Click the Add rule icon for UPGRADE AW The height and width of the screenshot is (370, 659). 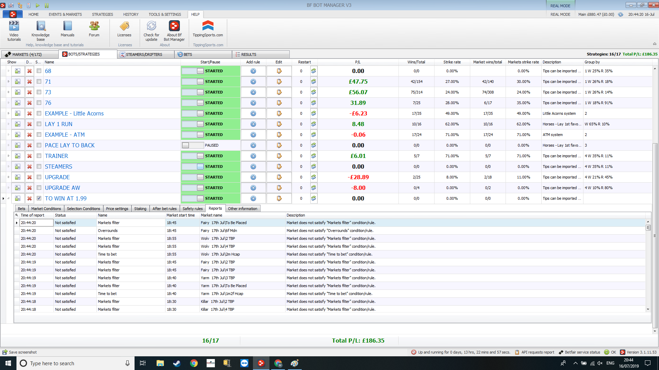pyautogui.click(x=253, y=188)
